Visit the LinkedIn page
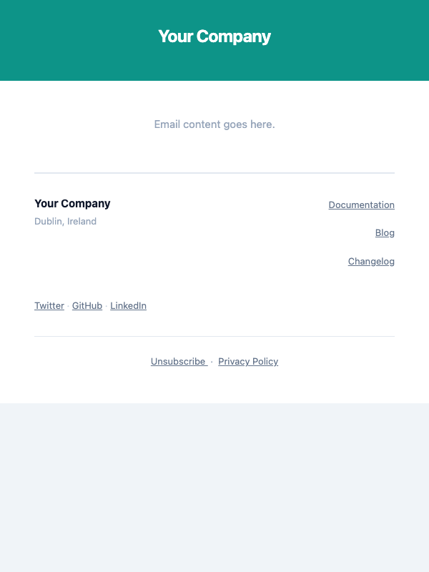429x572 pixels. 128,305
